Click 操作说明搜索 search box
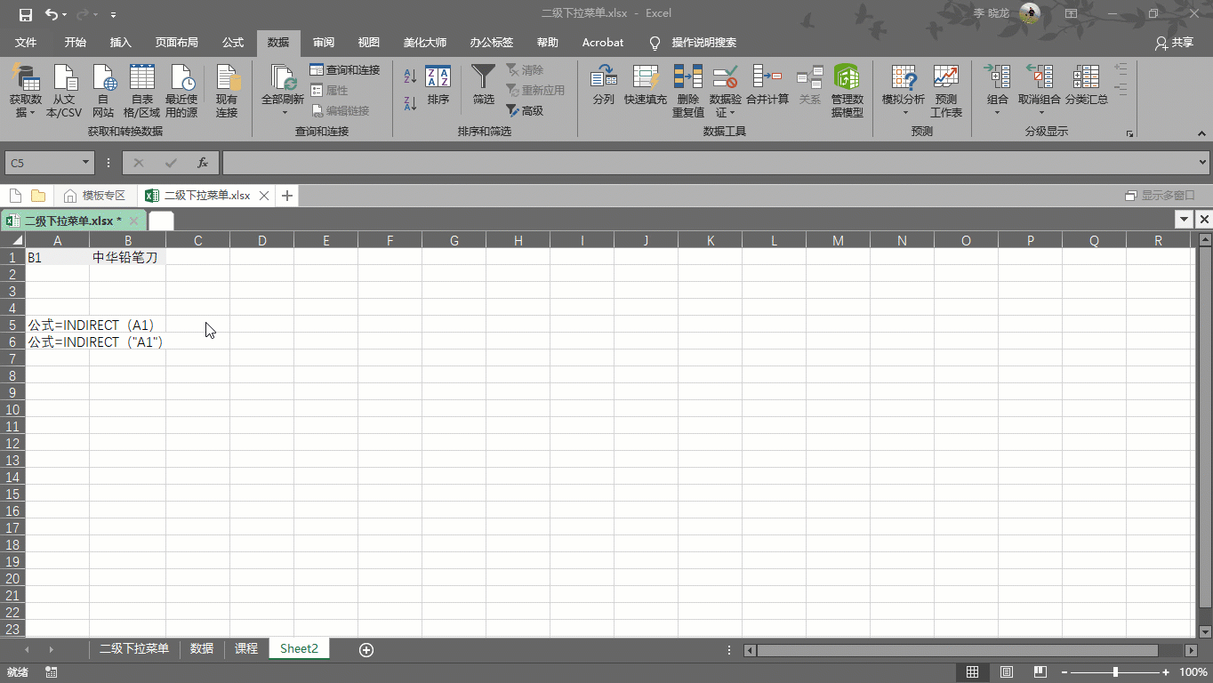Viewport: 1213px width, 683px height. 703,43
